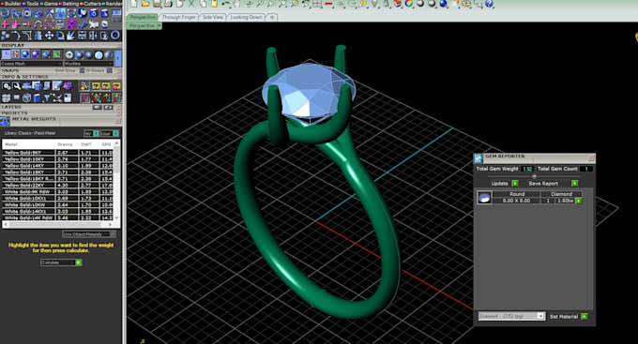Click the Print icon
The image size is (638, 344).
click(168, 4)
